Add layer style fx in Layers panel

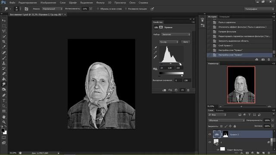pos(242,153)
